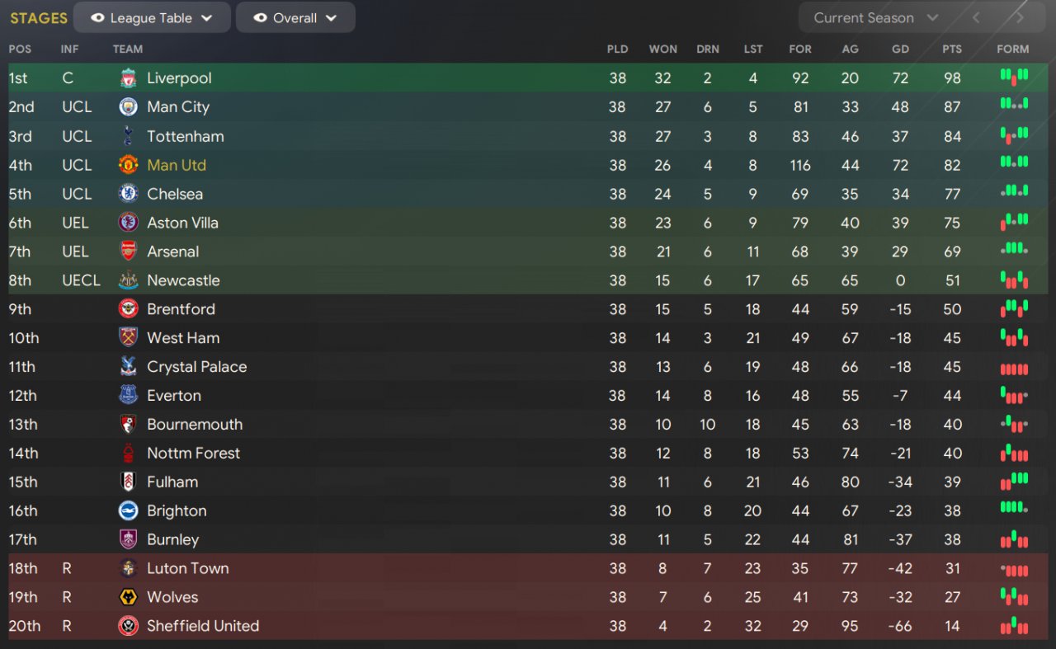The width and height of the screenshot is (1056, 649).
Task: Click the Liverpool club crest icon
Action: pos(128,78)
